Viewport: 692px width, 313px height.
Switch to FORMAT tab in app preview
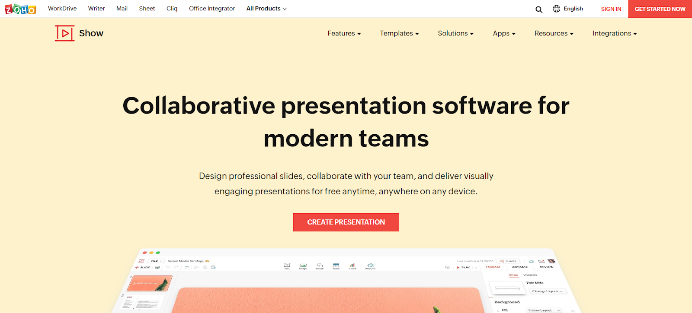click(x=493, y=267)
